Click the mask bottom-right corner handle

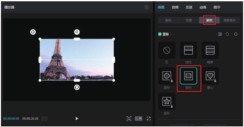pos(114,80)
